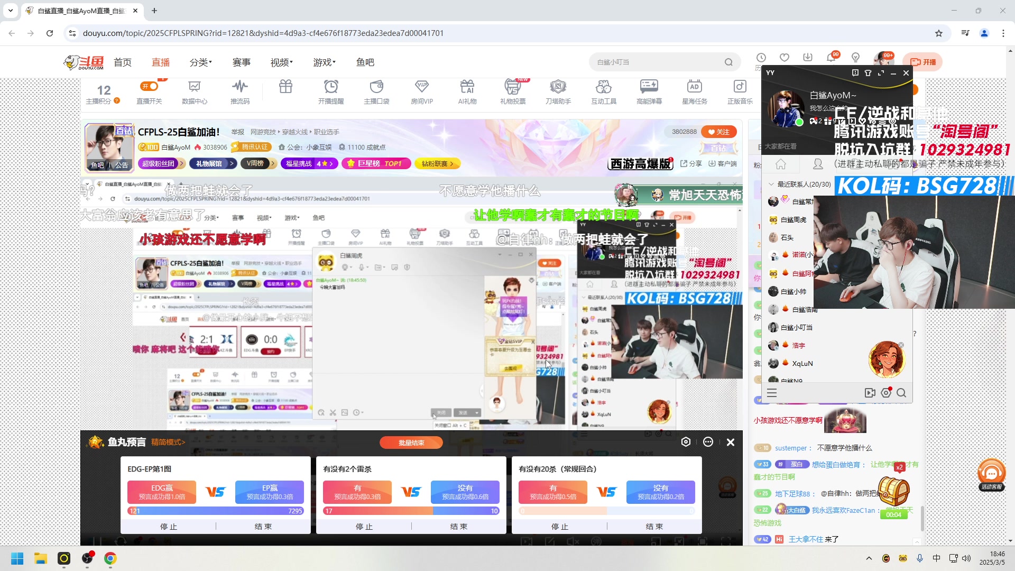Click the lightbulb icon in the header
This screenshot has height=571, width=1015.
[855, 58]
